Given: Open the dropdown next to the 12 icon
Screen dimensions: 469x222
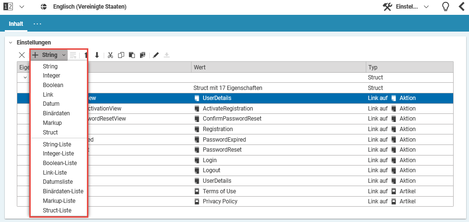Looking at the screenshot, I should click(22, 7).
